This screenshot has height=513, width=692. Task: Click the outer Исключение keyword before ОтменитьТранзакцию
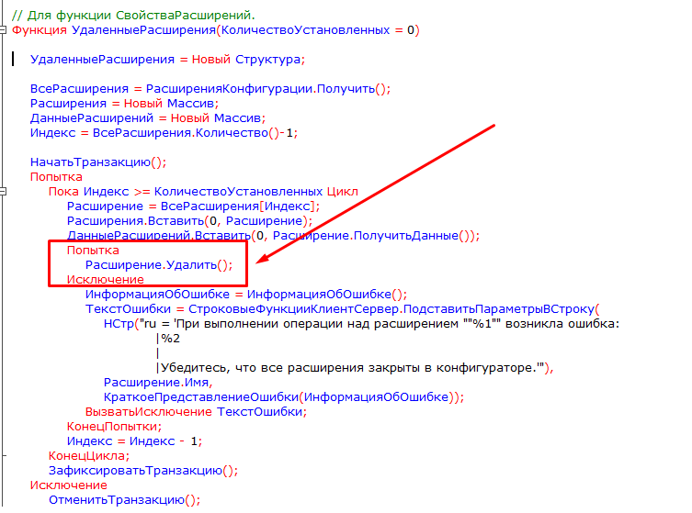(68, 485)
